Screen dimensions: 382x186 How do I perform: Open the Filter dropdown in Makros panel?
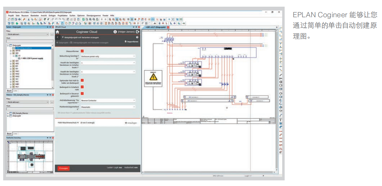pos(28,102)
